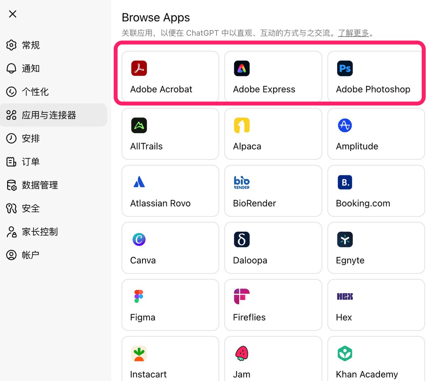This screenshot has width=426, height=381.
Task: Click the database icon beside 数据管理
Action: (11, 185)
